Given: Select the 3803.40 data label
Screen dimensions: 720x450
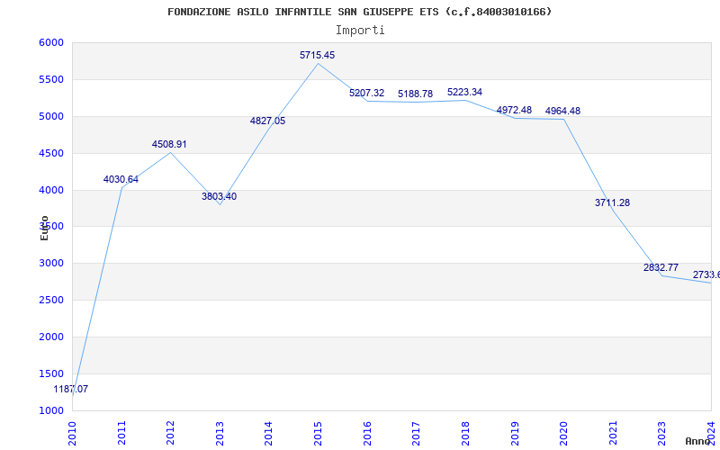Looking at the screenshot, I should [x=219, y=196].
